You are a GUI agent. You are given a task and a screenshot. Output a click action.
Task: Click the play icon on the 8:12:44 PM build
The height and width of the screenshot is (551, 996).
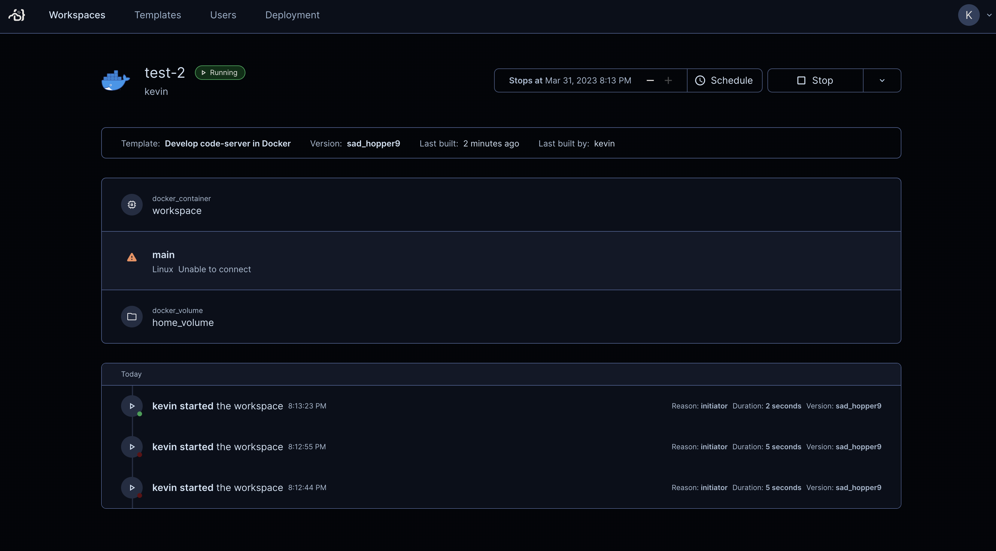pos(132,488)
